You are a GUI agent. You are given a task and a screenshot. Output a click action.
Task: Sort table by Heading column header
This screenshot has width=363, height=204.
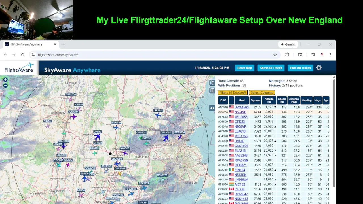point(307,100)
